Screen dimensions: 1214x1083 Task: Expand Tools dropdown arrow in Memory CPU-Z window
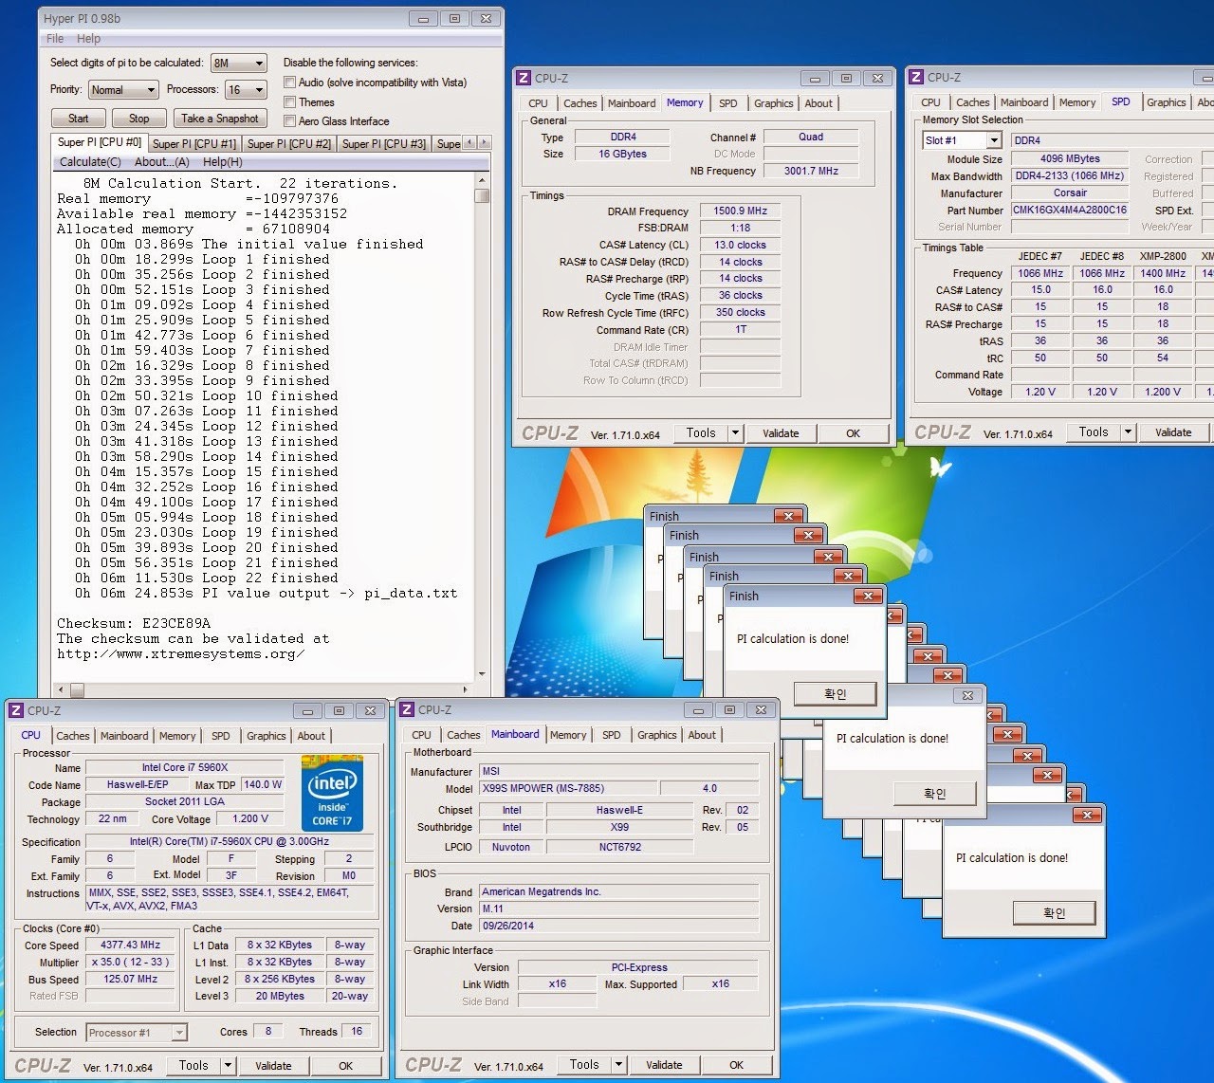click(x=735, y=433)
